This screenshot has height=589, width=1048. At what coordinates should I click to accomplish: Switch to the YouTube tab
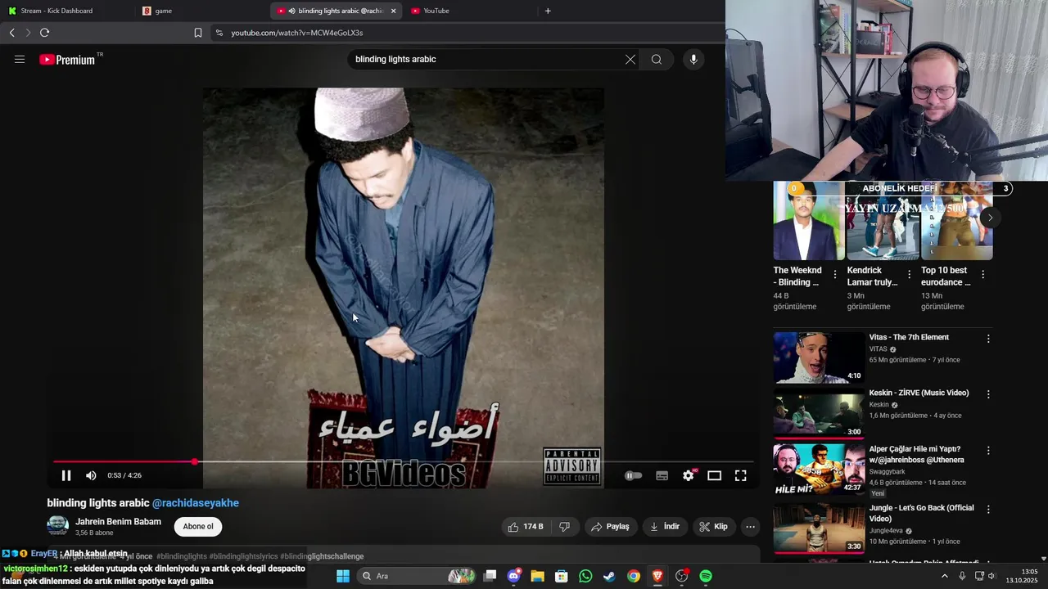[x=471, y=11]
